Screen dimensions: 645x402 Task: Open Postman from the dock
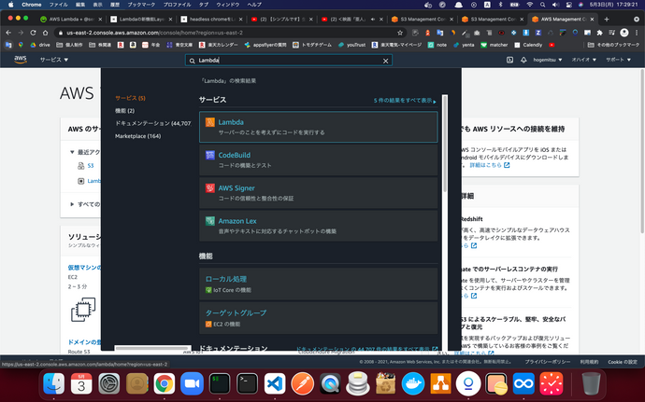[x=302, y=384]
